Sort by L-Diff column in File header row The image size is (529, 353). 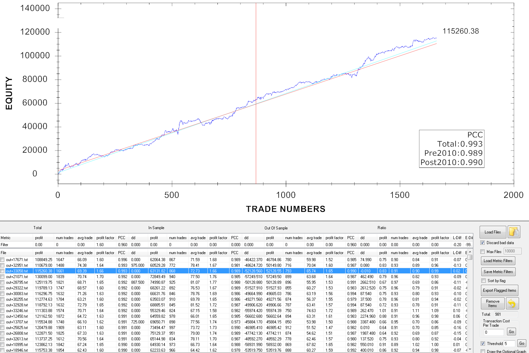coord(457,253)
